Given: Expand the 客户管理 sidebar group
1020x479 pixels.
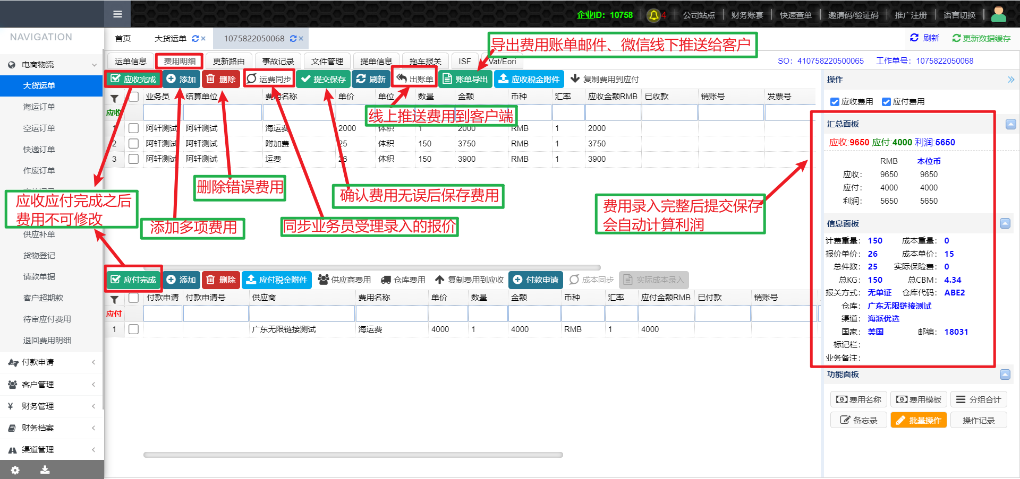Looking at the screenshot, I should click(x=51, y=384).
